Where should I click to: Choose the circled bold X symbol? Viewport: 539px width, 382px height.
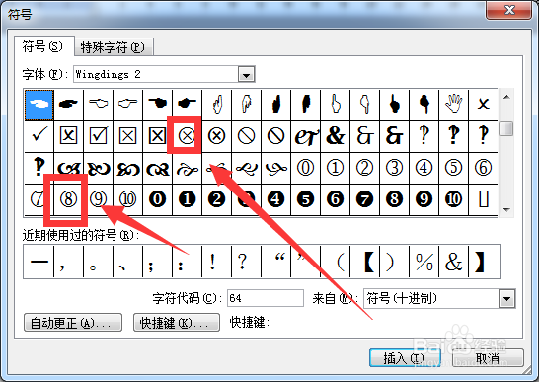tap(216, 136)
